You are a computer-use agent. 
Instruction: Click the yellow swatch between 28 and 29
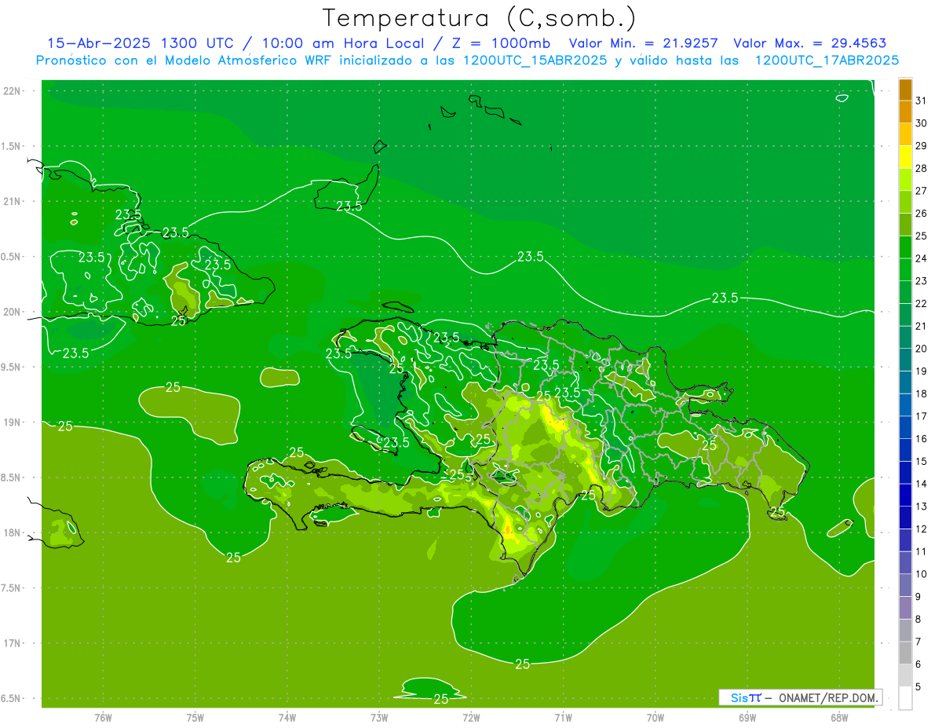point(905,158)
